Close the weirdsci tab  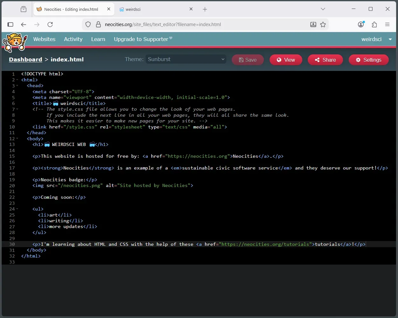(x=191, y=9)
